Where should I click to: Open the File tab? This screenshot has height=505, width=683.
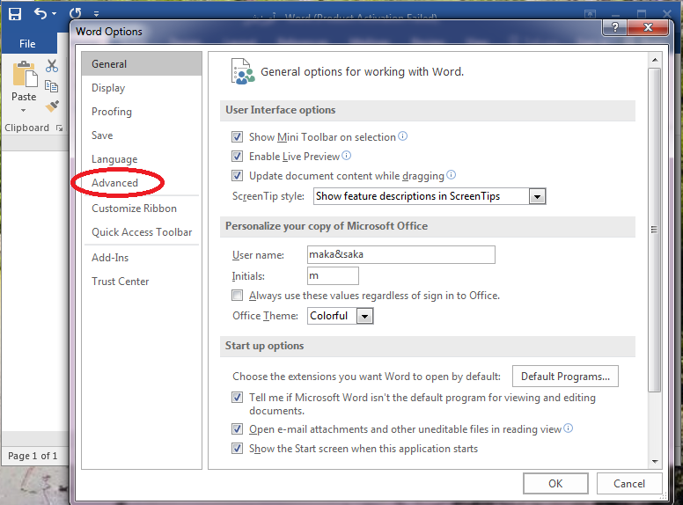27,43
